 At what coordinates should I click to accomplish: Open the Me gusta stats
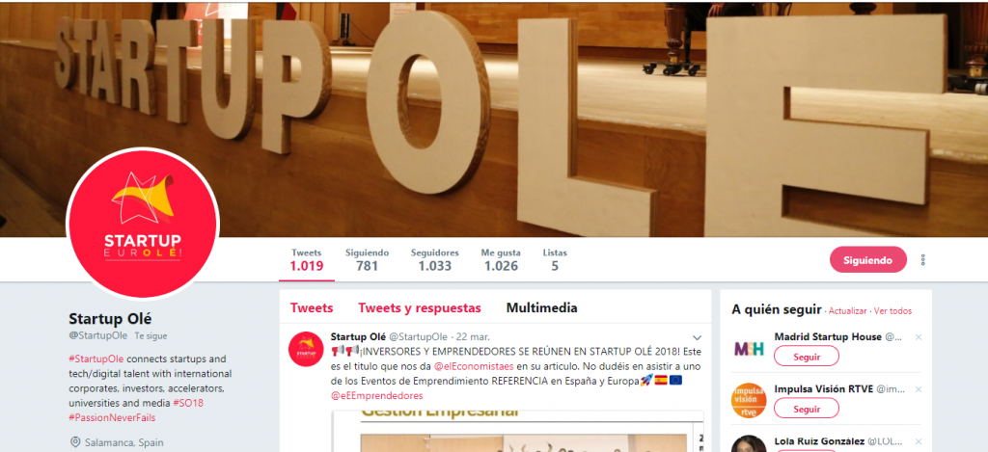click(501, 260)
